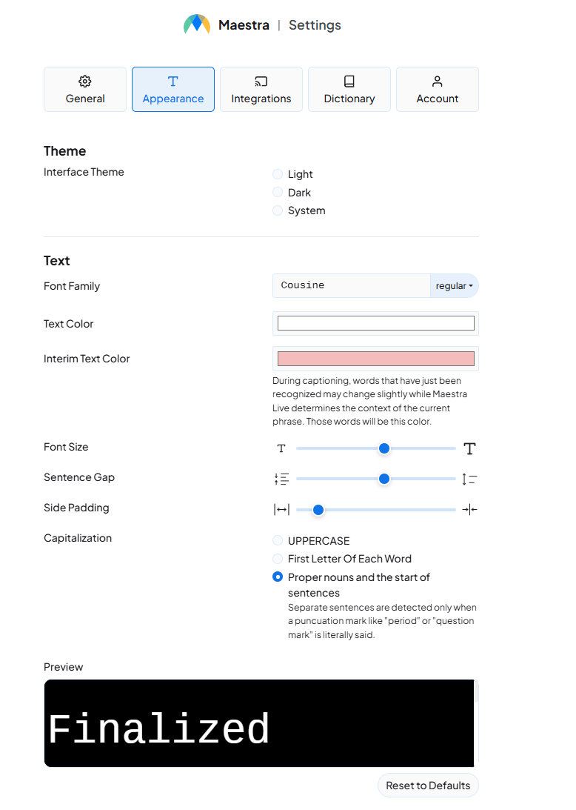Choose the Dark interface theme
Screen dimensions: 576x810
(x=278, y=193)
